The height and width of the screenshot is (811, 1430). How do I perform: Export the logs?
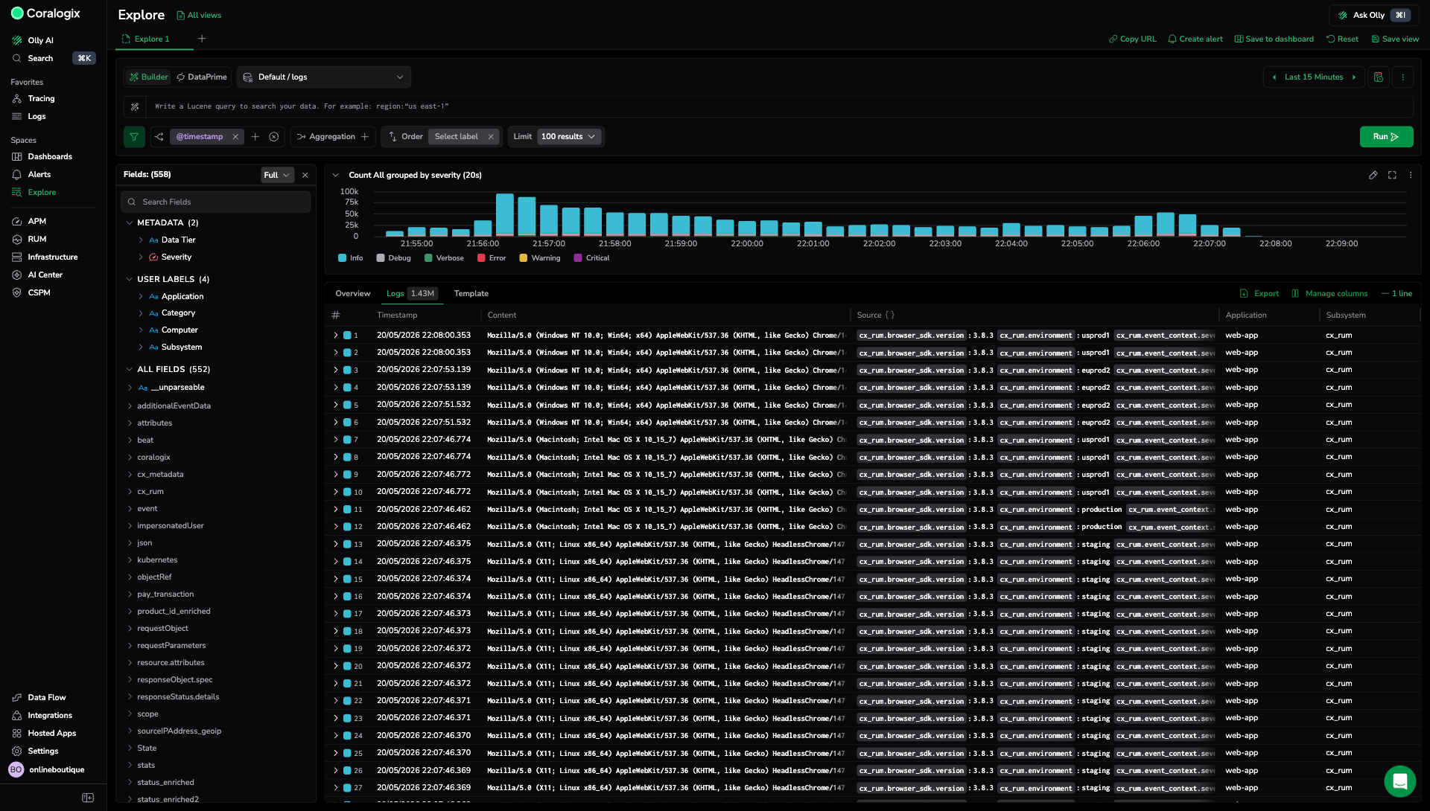tap(1259, 293)
